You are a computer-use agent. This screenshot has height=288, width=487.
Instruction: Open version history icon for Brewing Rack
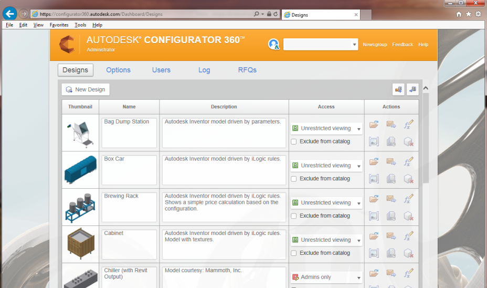click(x=391, y=216)
